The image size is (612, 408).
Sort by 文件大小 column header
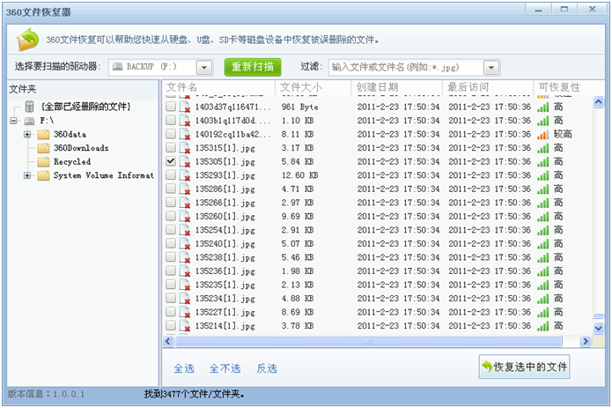(x=300, y=87)
